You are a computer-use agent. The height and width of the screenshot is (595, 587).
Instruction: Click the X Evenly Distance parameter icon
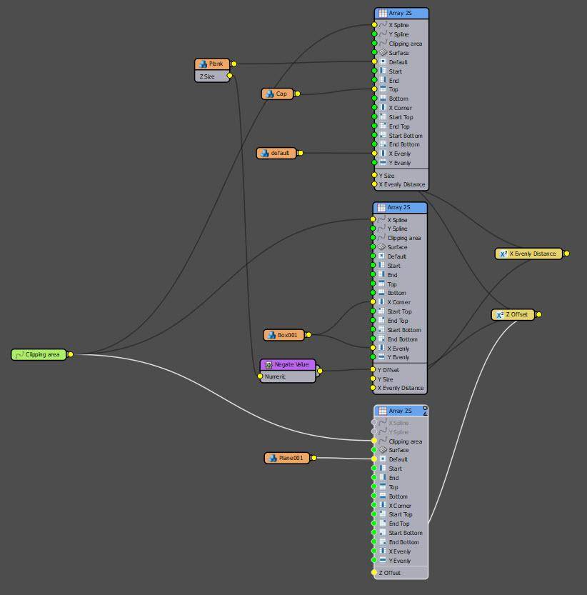pos(503,254)
